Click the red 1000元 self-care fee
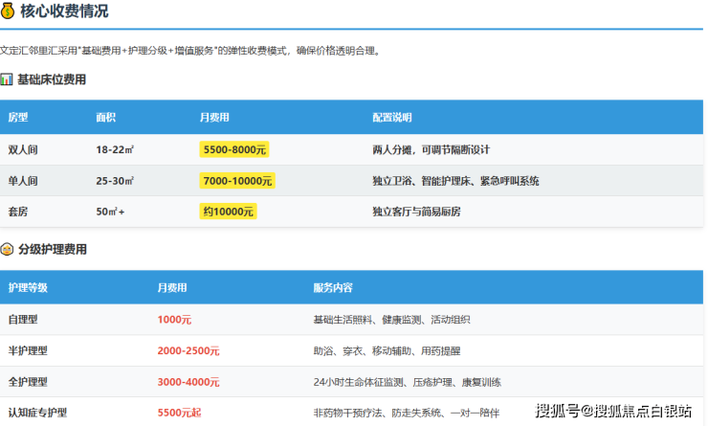Screen dimensions: 708x426 [174, 320]
